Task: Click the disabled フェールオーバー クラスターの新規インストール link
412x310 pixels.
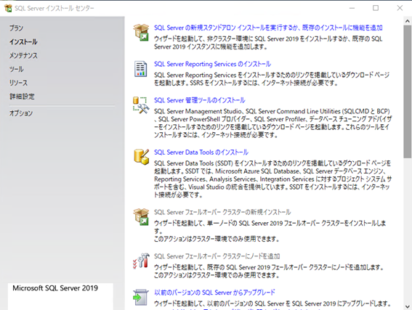Action: click(x=222, y=212)
